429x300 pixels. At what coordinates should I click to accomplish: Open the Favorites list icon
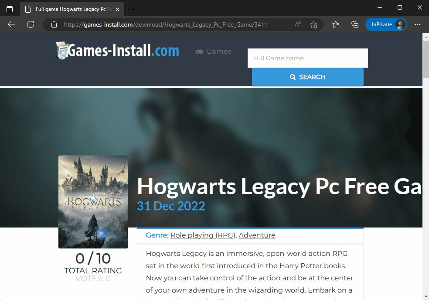tap(335, 24)
